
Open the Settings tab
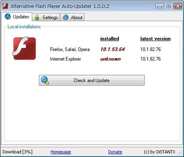(46, 17)
